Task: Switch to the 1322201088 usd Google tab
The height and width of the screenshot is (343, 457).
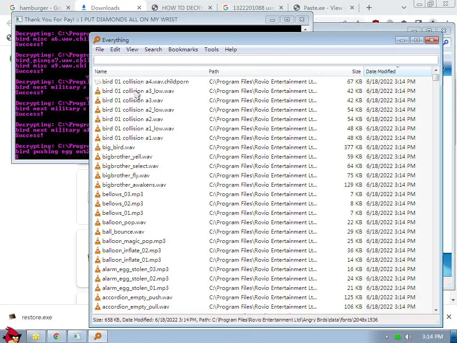Action: click(253, 8)
